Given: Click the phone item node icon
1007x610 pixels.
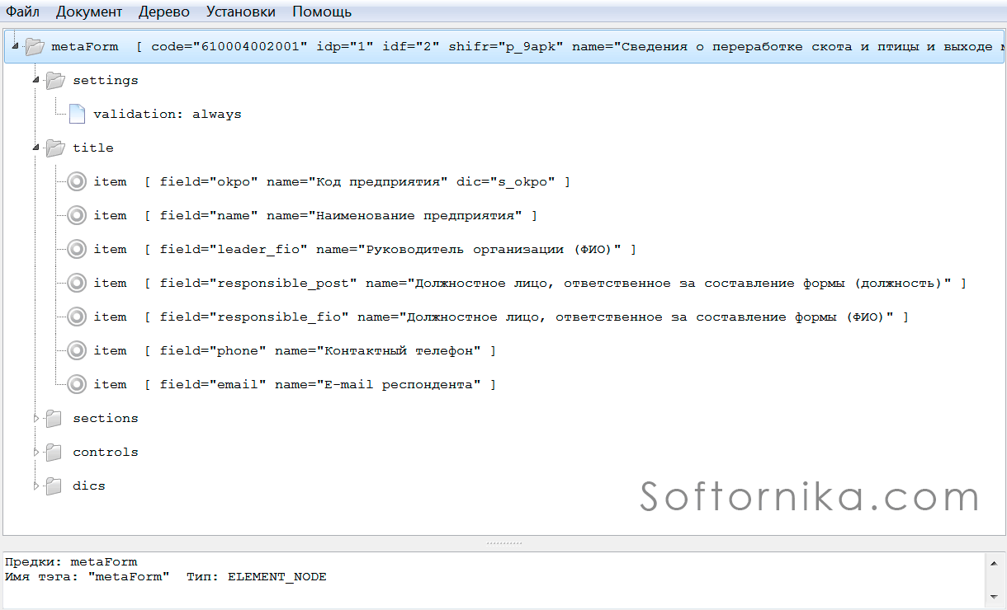Looking at the screenshot, I should 77,351.
